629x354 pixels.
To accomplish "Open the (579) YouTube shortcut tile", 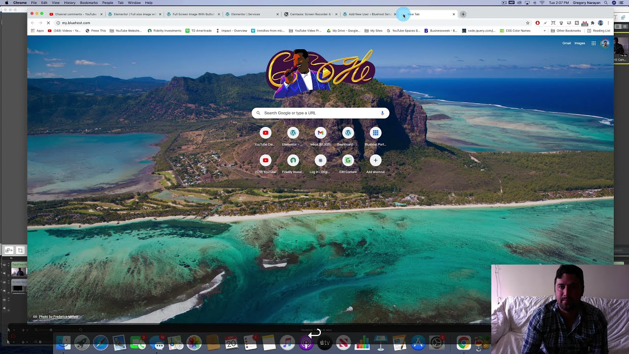I will 265,160.
